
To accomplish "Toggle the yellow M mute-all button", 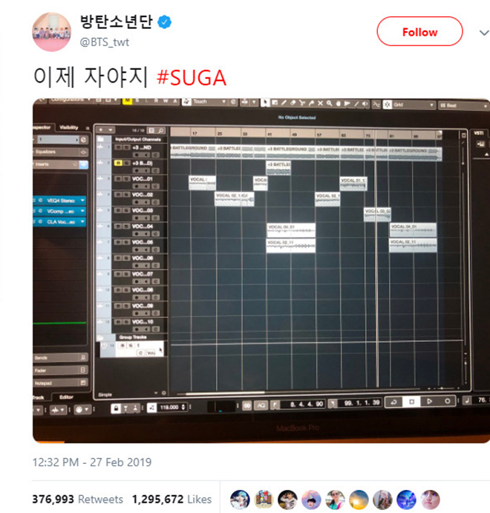I will pos(127,101).
